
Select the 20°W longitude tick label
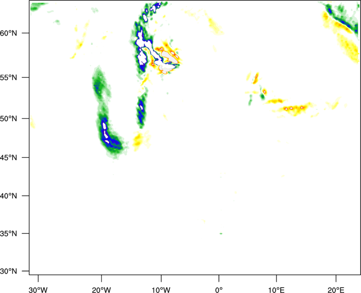coord(101,290)
